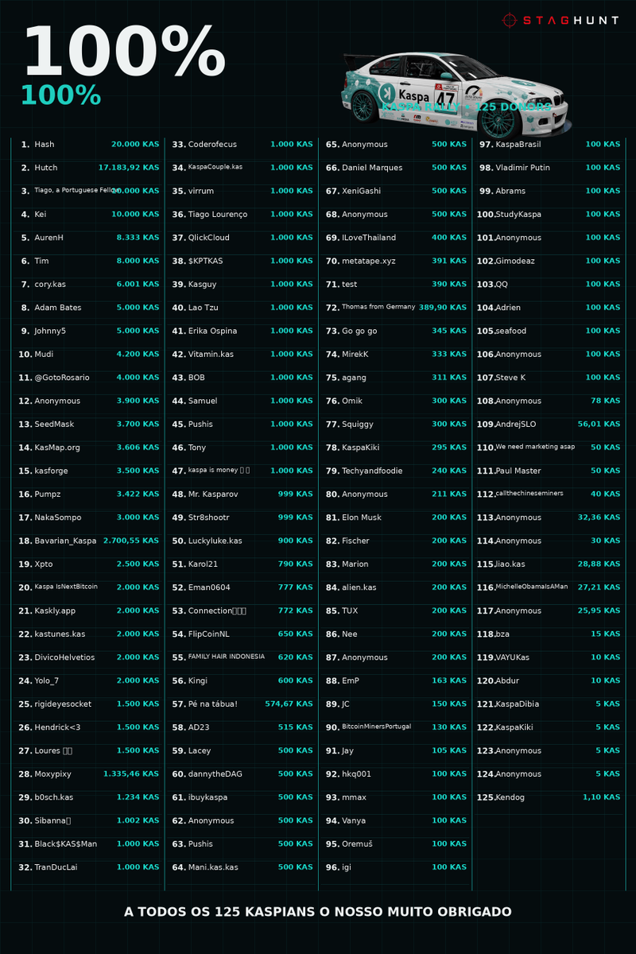Click donor Kaskly.app
The width and height of the screenshot is (636, 954).
(x=55, y=611)
